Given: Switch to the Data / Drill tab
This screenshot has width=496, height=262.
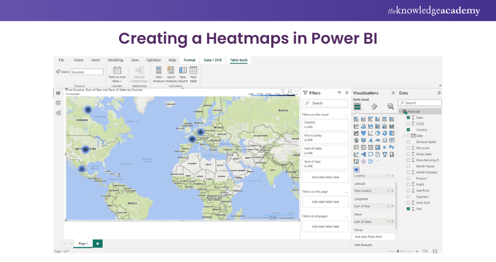Looking at the screenshot, I should (212, 60).
